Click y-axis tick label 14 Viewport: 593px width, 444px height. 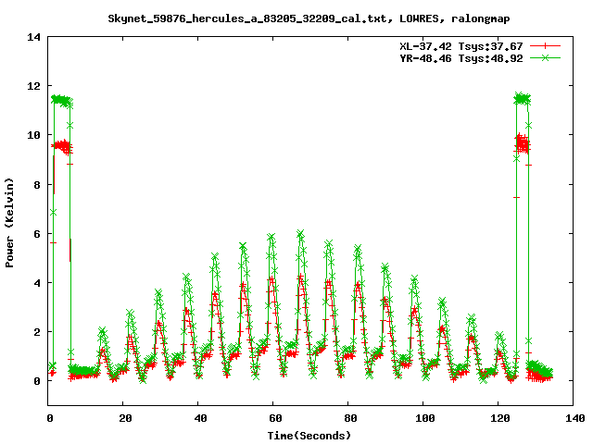tap(33, 37)
